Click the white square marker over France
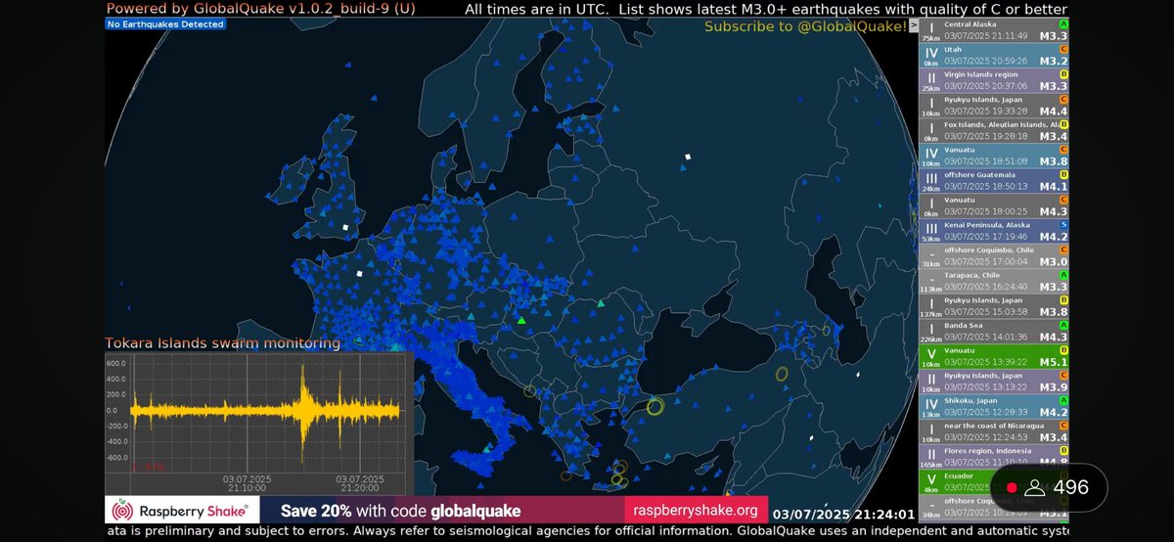1174x542 pixels. coord(359,274)
